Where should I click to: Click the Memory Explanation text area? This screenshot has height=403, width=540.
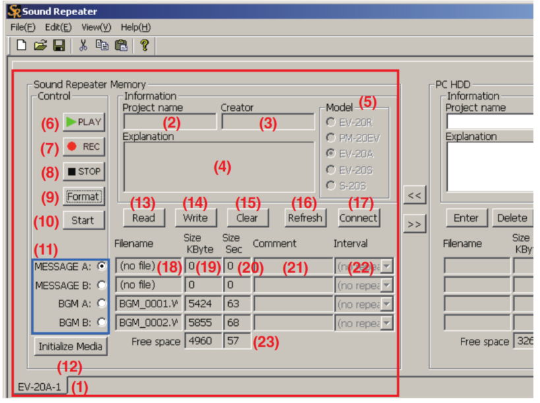pos(219,167)
